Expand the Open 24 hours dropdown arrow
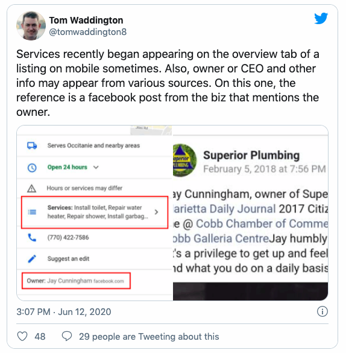346x353 pixels. pos(96,167)
